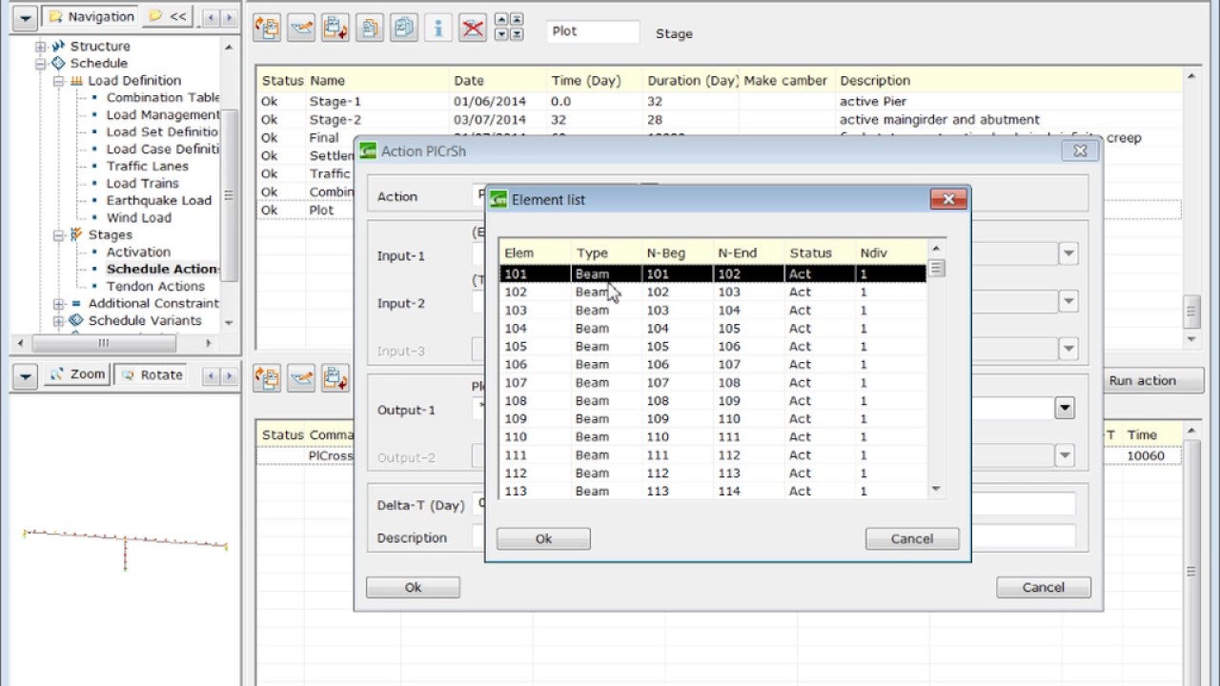Switch to the Navigation tab
1220x686 pixels.
(x=91, y=16)
